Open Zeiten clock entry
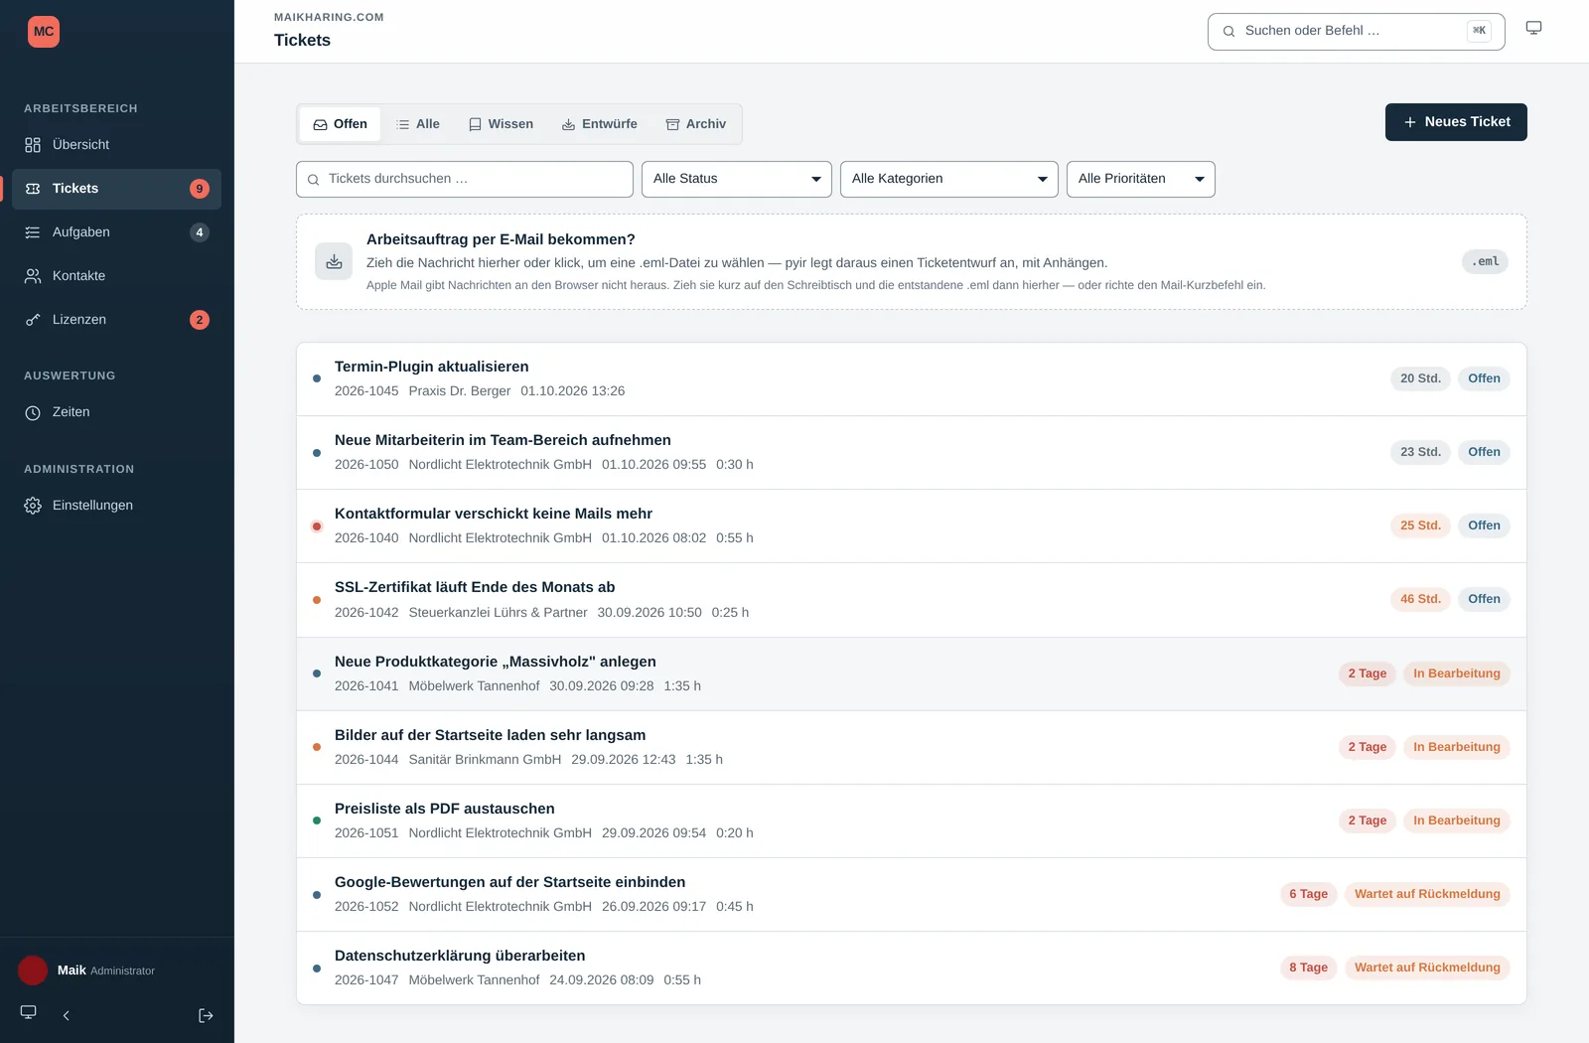The image size is (1589, 1043). 116,412
